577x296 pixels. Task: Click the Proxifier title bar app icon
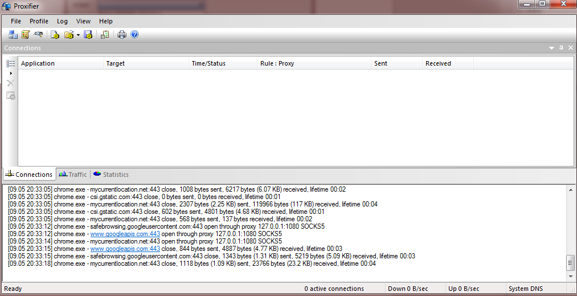pyautogui.click(x=6, y=6)
